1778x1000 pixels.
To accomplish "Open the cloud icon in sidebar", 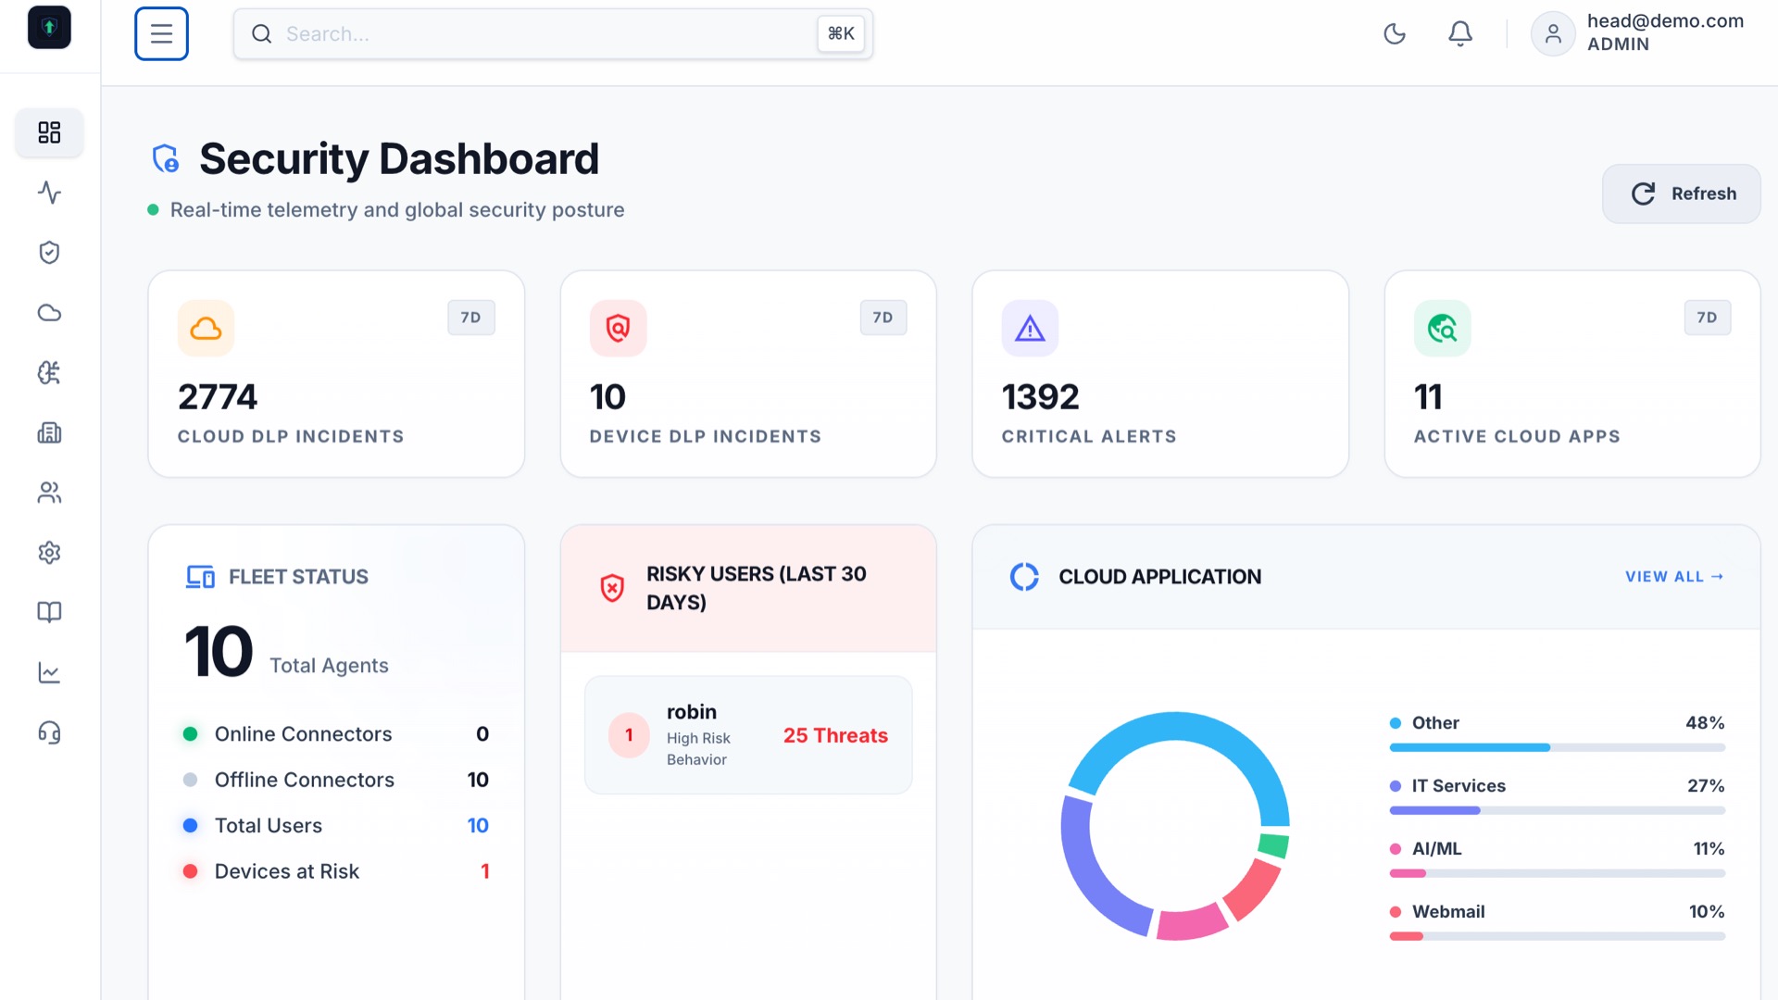I will [49, 313].
